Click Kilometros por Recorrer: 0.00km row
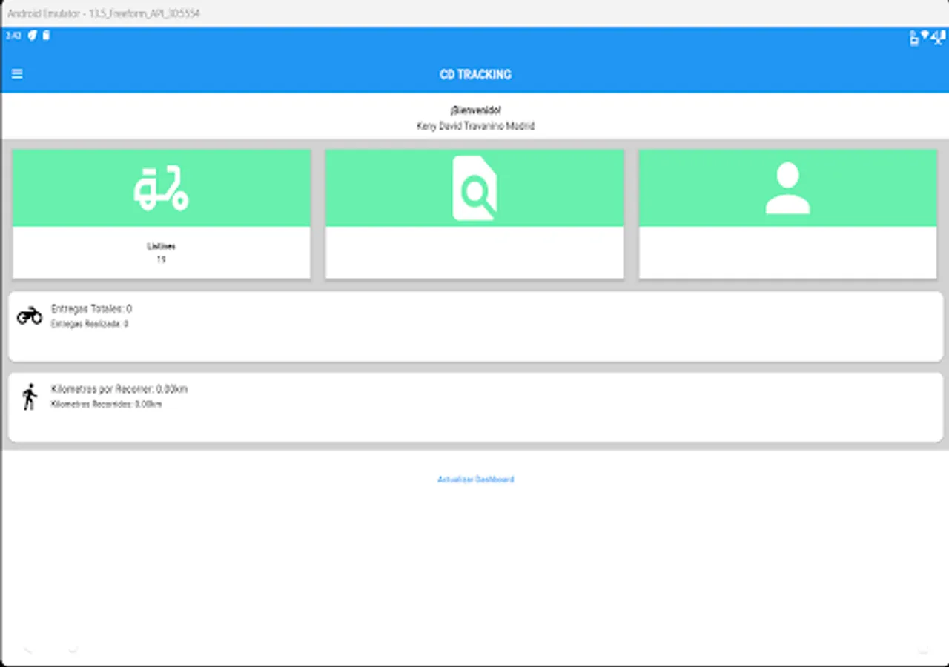The image size is (949, 667). coord(119,388)
